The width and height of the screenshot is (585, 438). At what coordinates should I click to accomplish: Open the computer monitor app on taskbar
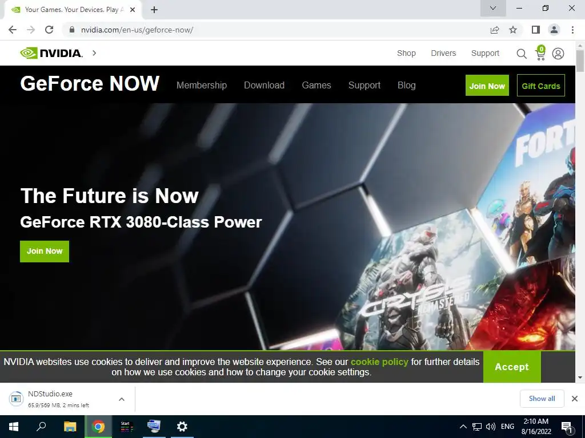pos(154,427)
